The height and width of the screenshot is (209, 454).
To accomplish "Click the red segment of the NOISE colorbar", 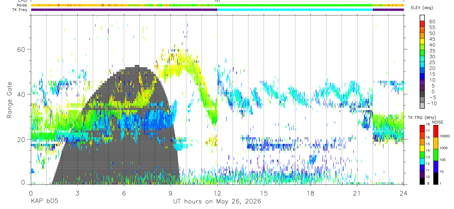I will [436, 131].
